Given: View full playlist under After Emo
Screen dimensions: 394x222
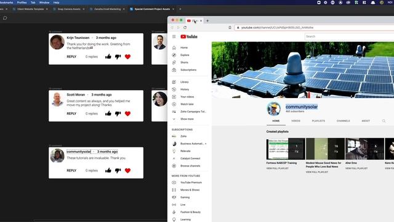Looking at the screenshot, I should pos(356,168).
